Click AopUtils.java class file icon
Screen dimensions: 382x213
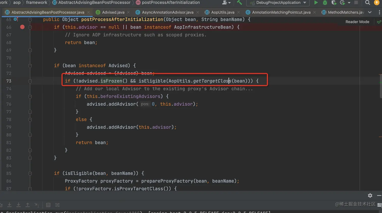coord(207,12)
